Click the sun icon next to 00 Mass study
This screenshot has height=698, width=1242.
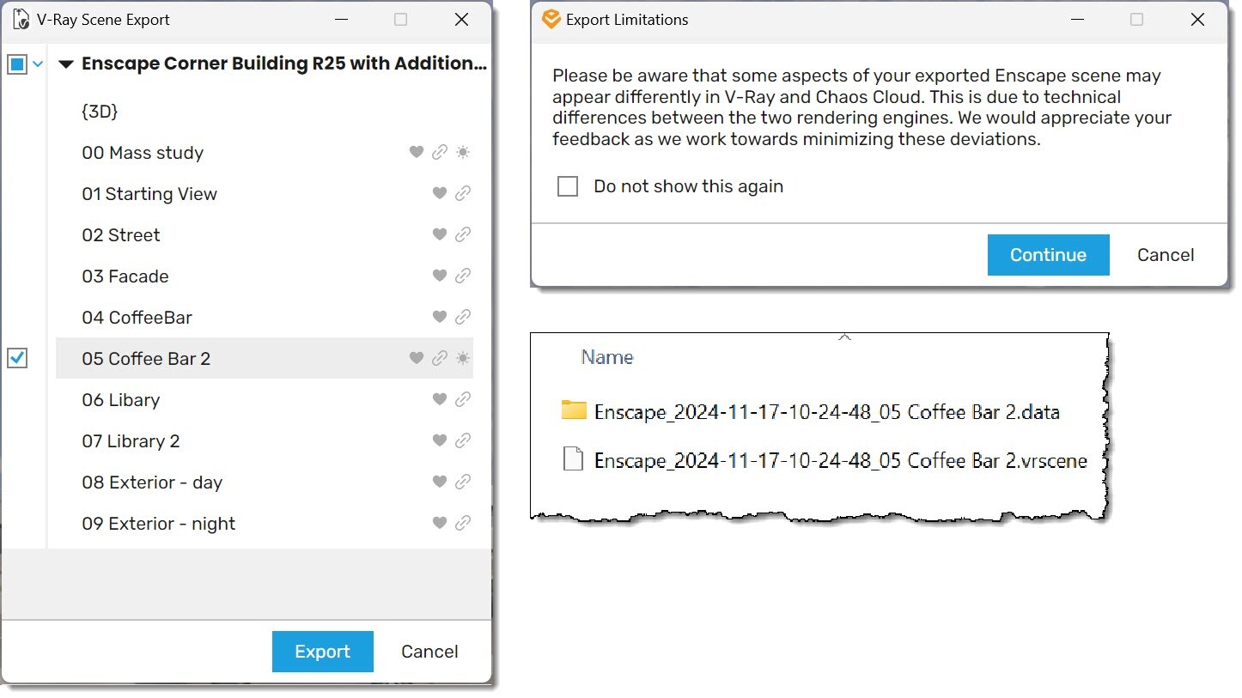(x=463, y=152)
